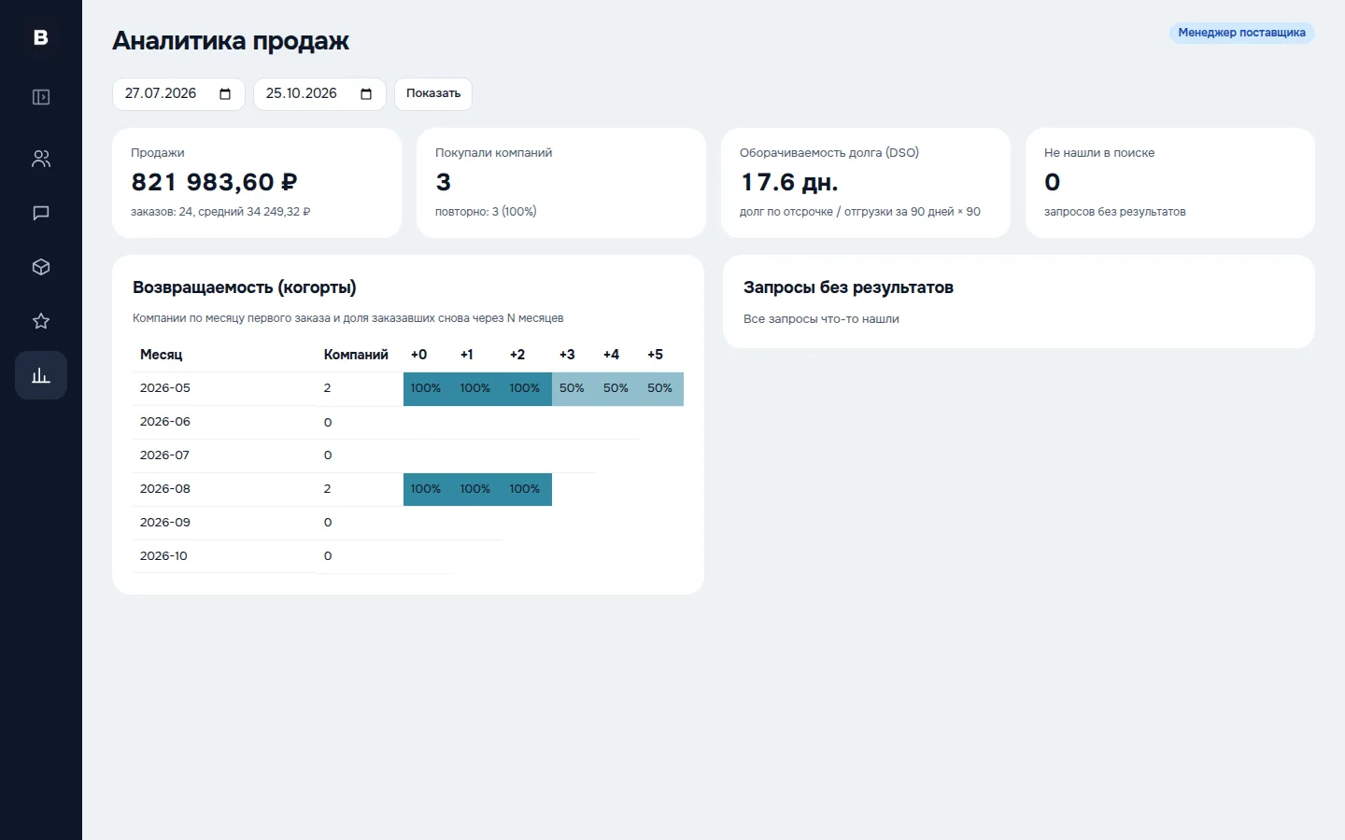Click the +2 100% cell for 2026-05
Screen dimensions: 1345x840
pyautogui.click(x=525, y=388)
